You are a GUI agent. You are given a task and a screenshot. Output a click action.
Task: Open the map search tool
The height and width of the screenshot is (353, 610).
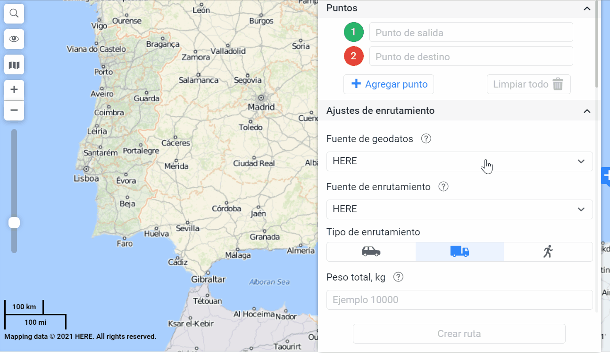coord(14,14)
